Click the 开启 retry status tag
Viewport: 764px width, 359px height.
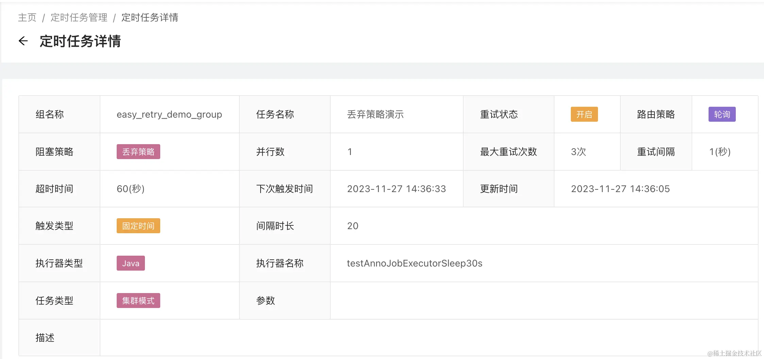click(x=584, y=114)
